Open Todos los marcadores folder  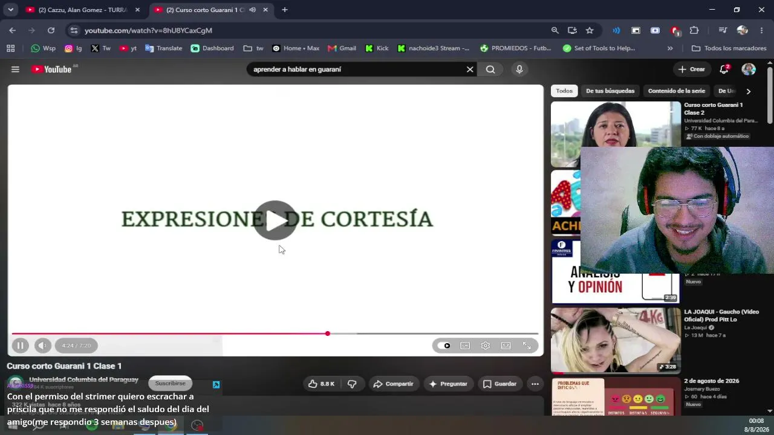click(729, 48)
